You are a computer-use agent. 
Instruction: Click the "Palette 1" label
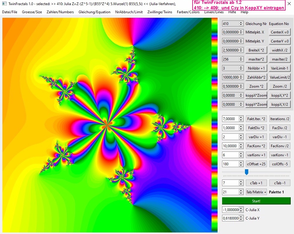click(276, 192)
